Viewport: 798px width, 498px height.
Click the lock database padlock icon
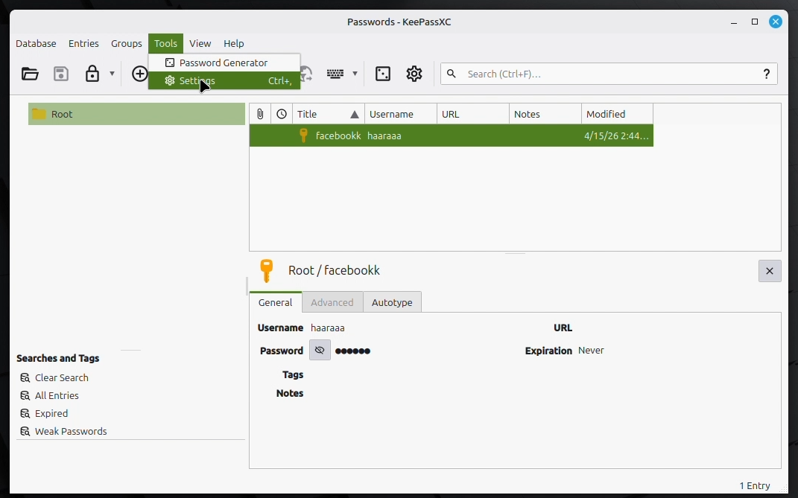coord(92,74)
